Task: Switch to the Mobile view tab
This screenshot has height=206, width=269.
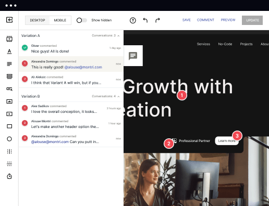Action: [60, 20]
